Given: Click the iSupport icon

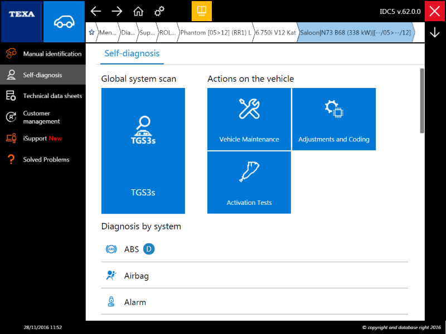Looking at the screenshot, I should [11, 138].
